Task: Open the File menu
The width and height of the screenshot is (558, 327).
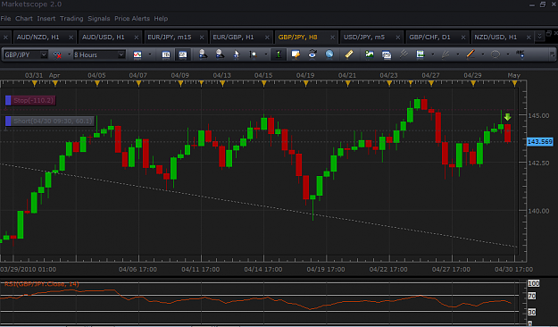Action: pos(5,19)
